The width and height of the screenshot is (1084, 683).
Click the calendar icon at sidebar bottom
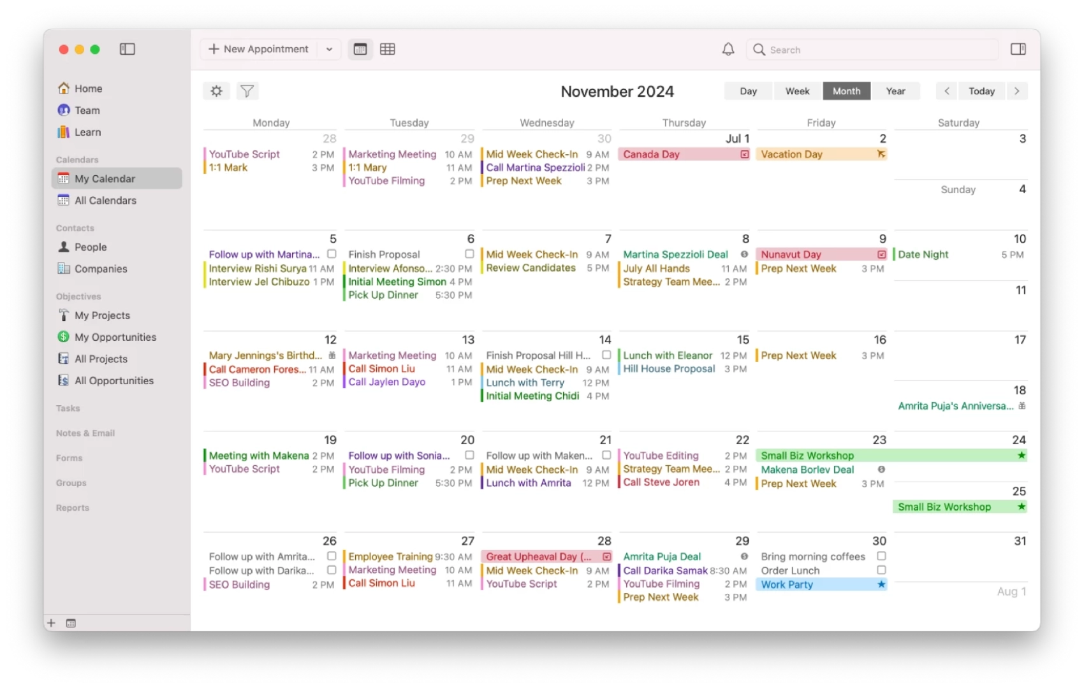pos(71,623)
